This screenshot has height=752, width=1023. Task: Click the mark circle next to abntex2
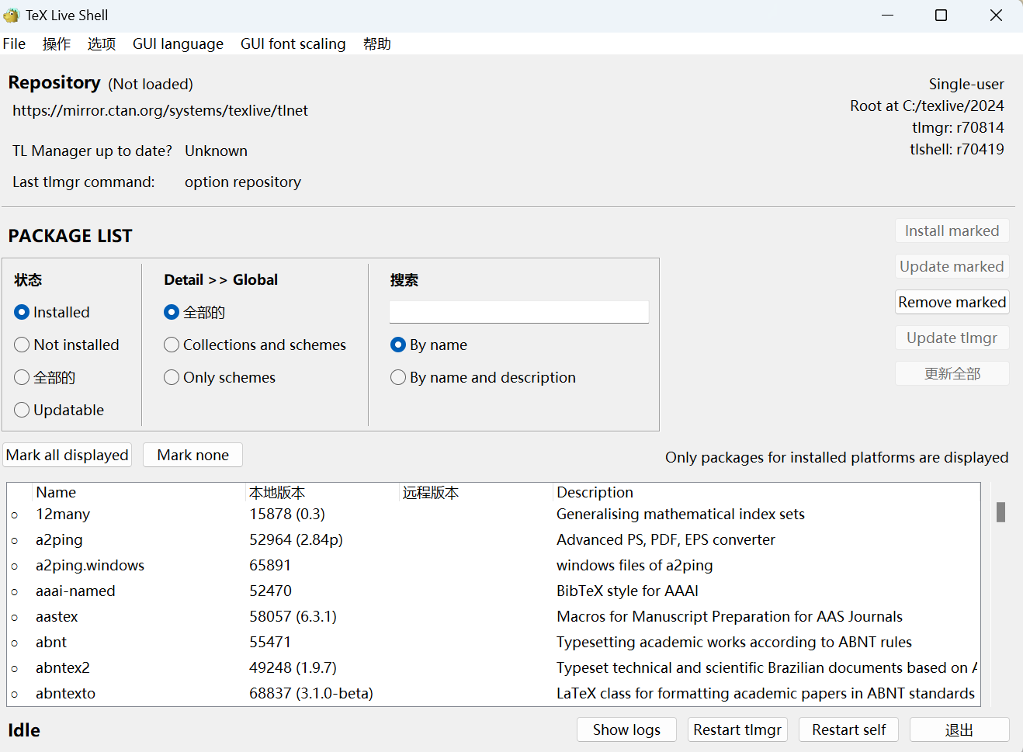[15, 668]
